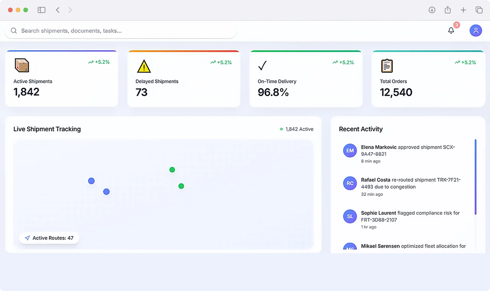Click the EM avatar for Elena Markovic
This screenshot has width=490, height=291.
coord(350,150)
